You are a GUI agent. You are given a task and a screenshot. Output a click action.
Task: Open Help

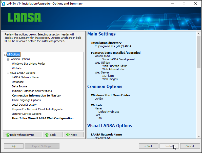[13, 146]
